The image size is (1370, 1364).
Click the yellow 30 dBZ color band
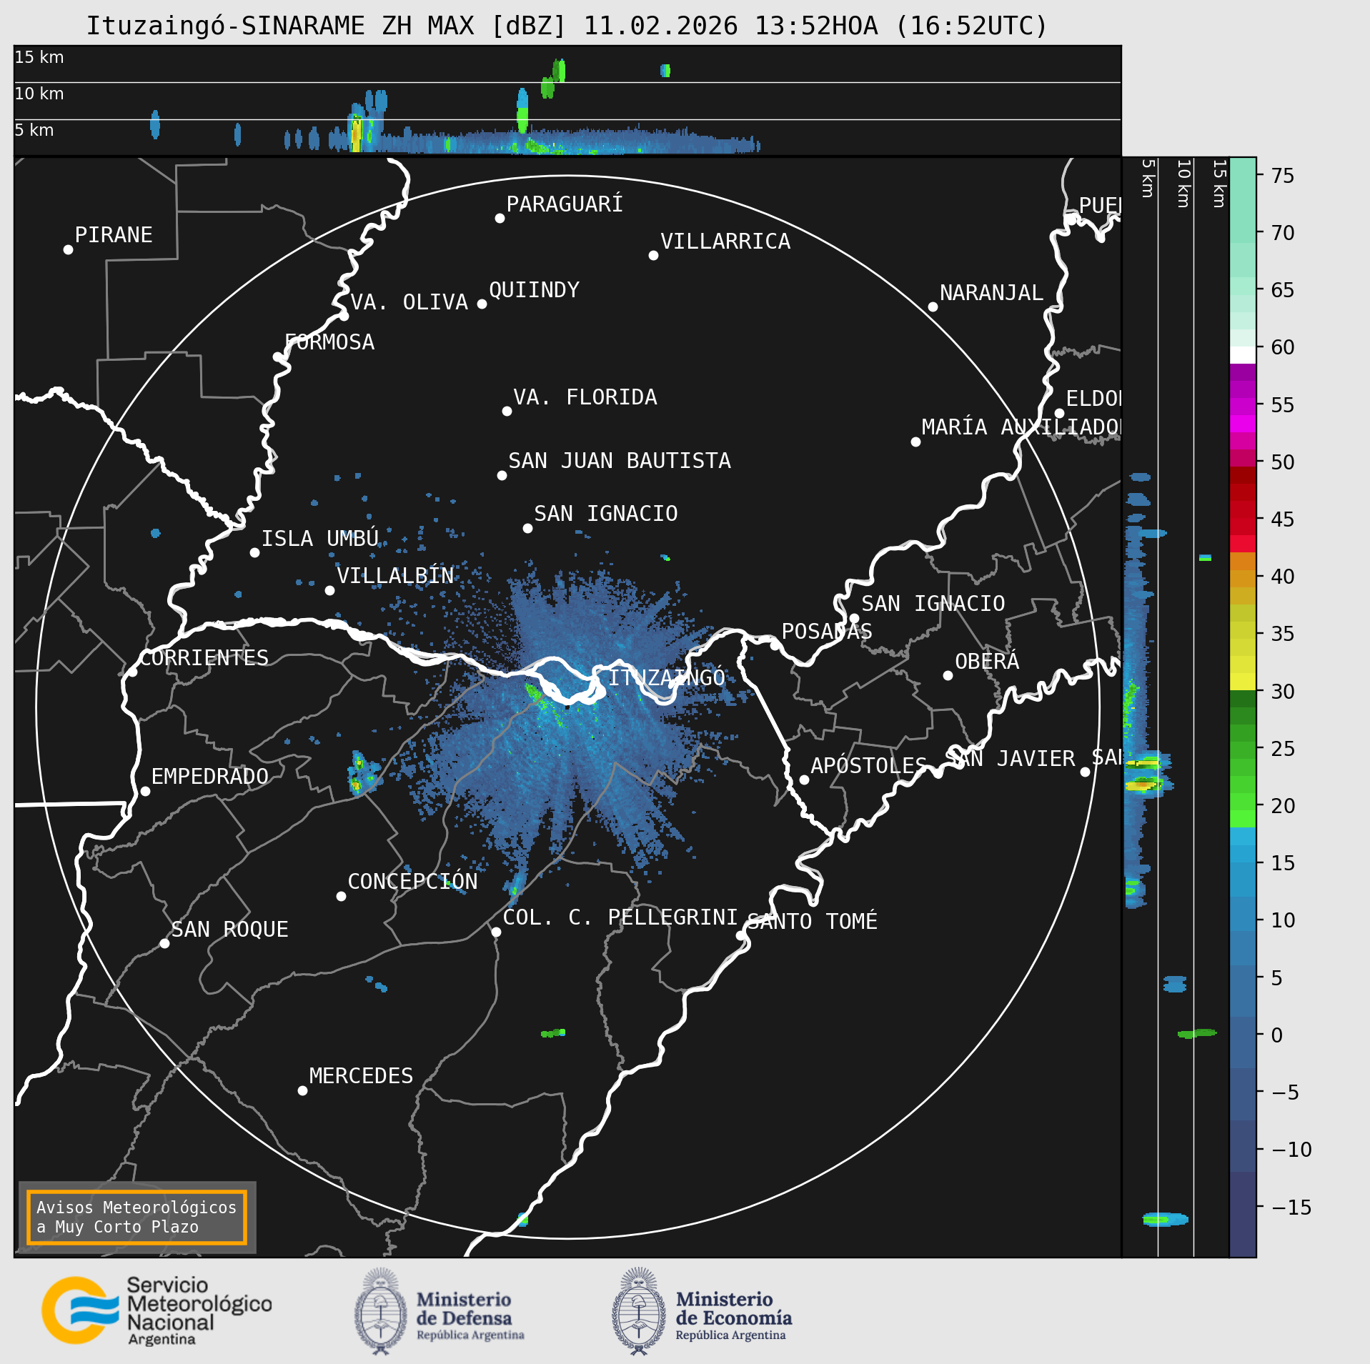click(x=1243, y=681)
